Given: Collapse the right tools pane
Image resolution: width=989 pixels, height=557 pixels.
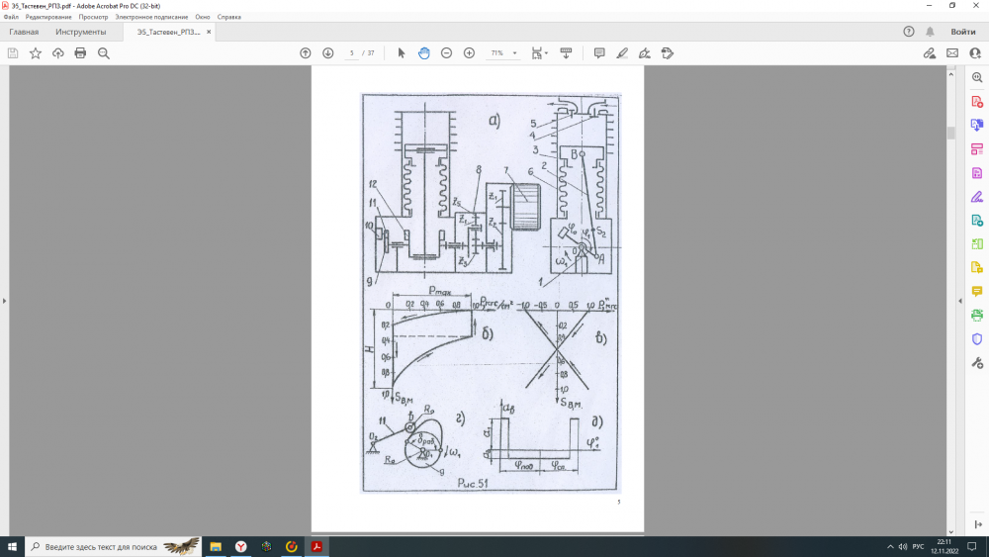Looking at the screenshot, I should [959, 301].
